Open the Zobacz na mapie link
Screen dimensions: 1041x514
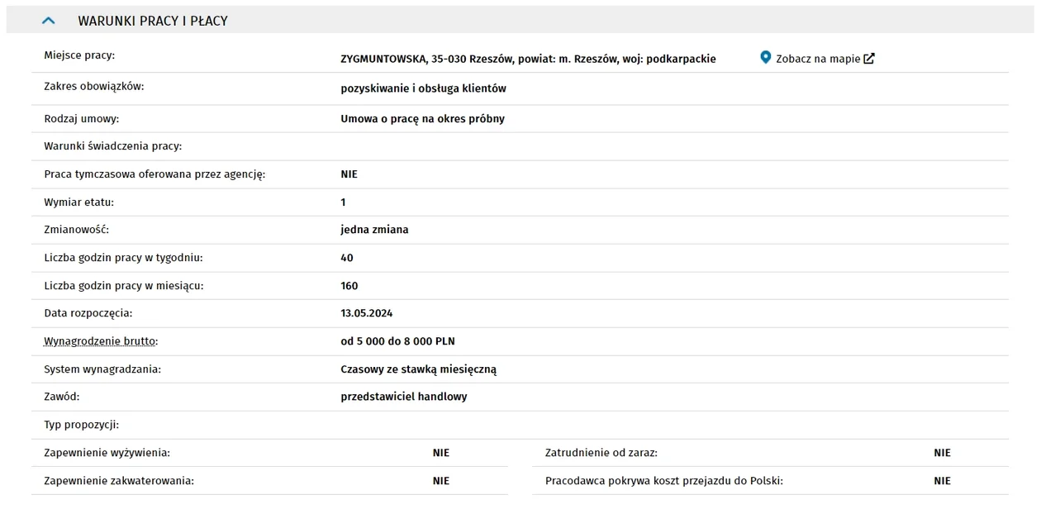pyautogui.click(x=818, y=59)
